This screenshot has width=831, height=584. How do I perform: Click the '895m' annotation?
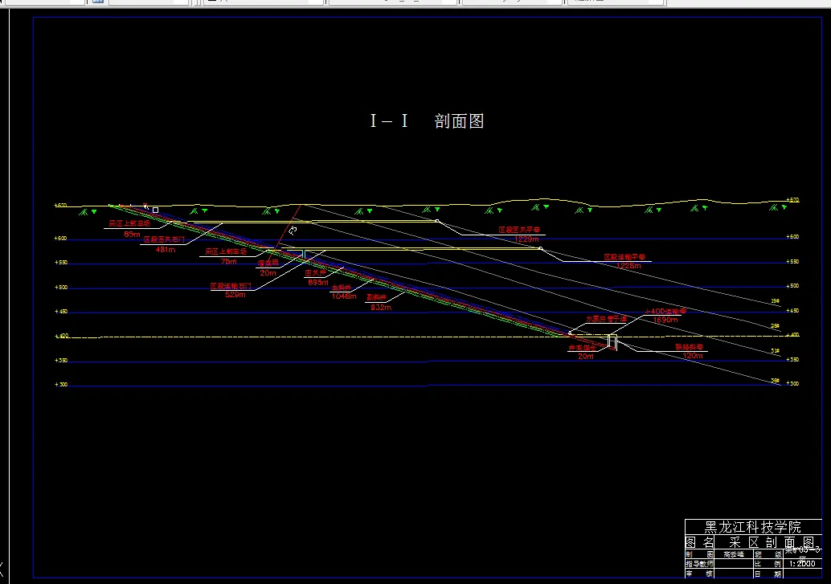click(x=318, y=283)
